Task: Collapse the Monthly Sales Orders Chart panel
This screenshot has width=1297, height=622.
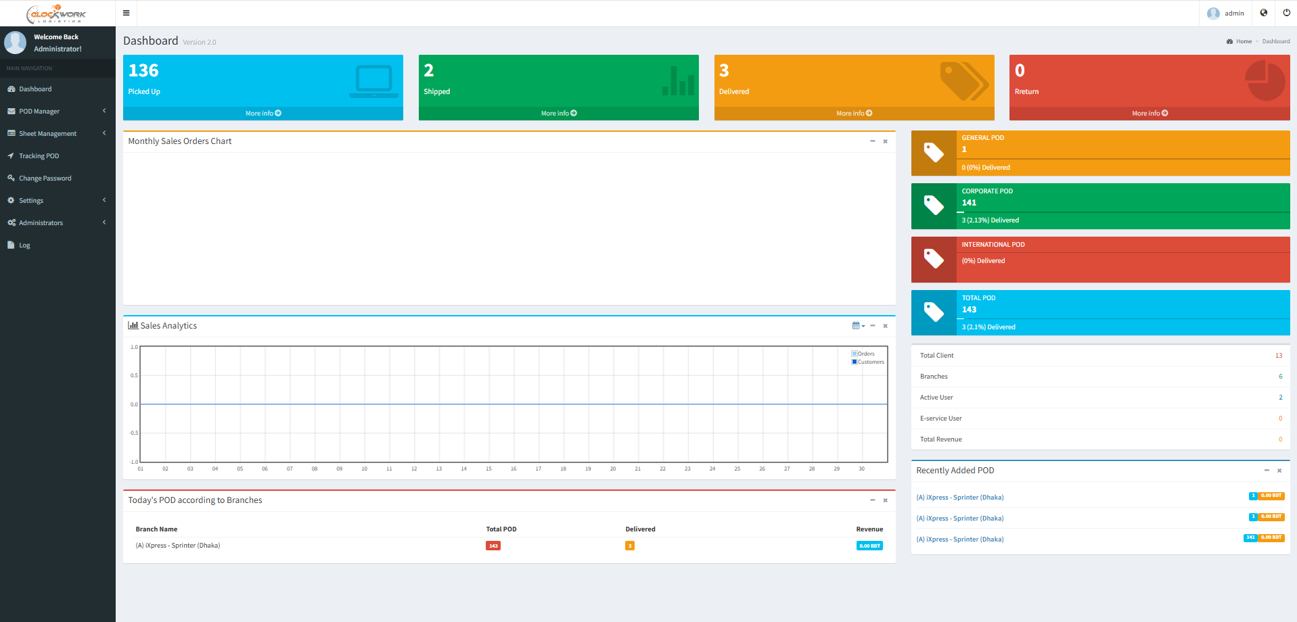Action: click(x=872, y=141)
